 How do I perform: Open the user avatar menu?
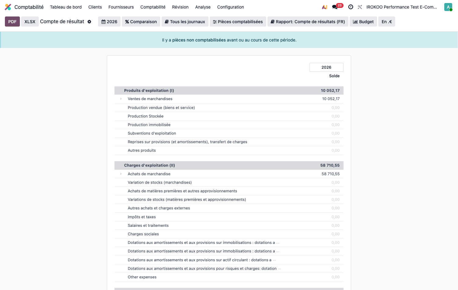(448, 7)
